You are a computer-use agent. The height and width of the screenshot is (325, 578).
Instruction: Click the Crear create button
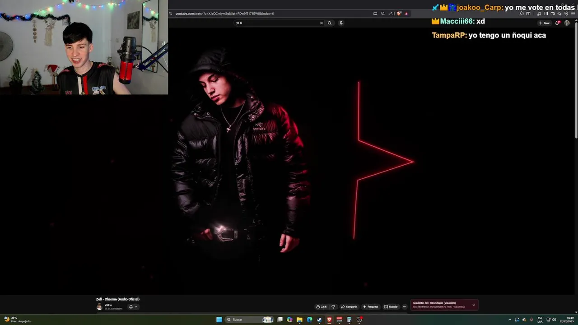(545, 23)
